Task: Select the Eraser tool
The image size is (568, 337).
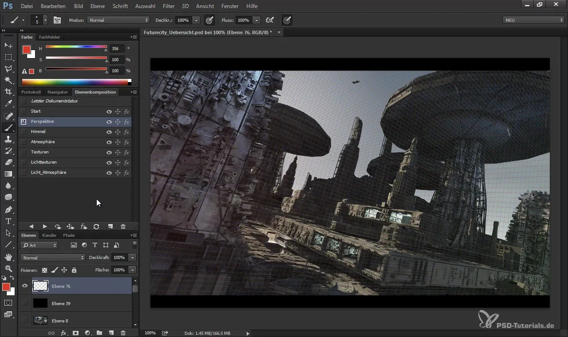Action: (x=8, y=162)
